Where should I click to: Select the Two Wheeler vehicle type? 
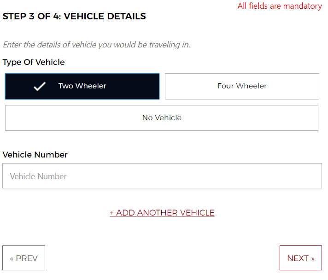click(82, 86)
